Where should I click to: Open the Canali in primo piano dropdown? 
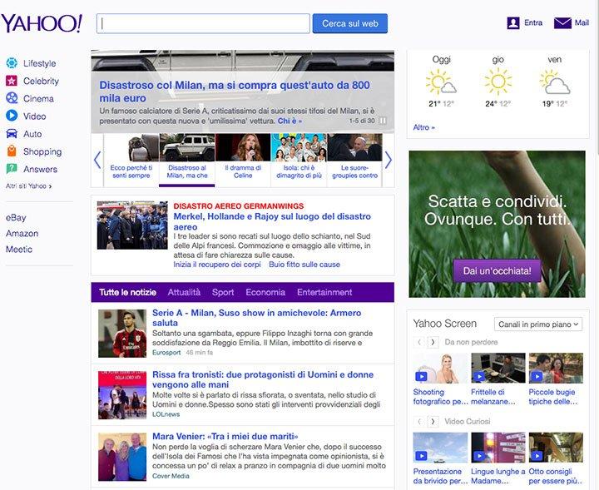[538, 324]
